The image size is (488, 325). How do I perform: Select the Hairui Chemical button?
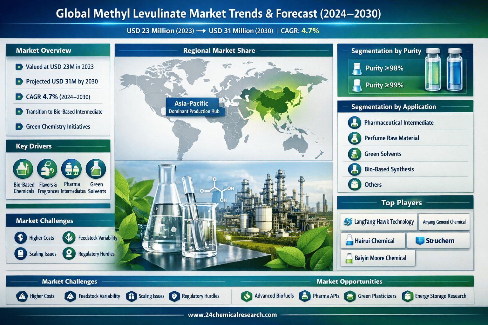point(373,241)
